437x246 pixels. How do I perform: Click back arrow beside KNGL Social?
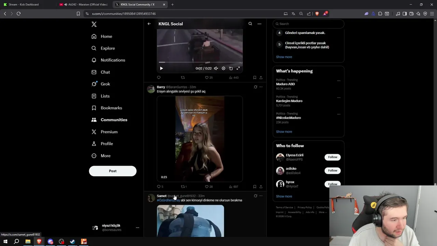tap(149, 24)
